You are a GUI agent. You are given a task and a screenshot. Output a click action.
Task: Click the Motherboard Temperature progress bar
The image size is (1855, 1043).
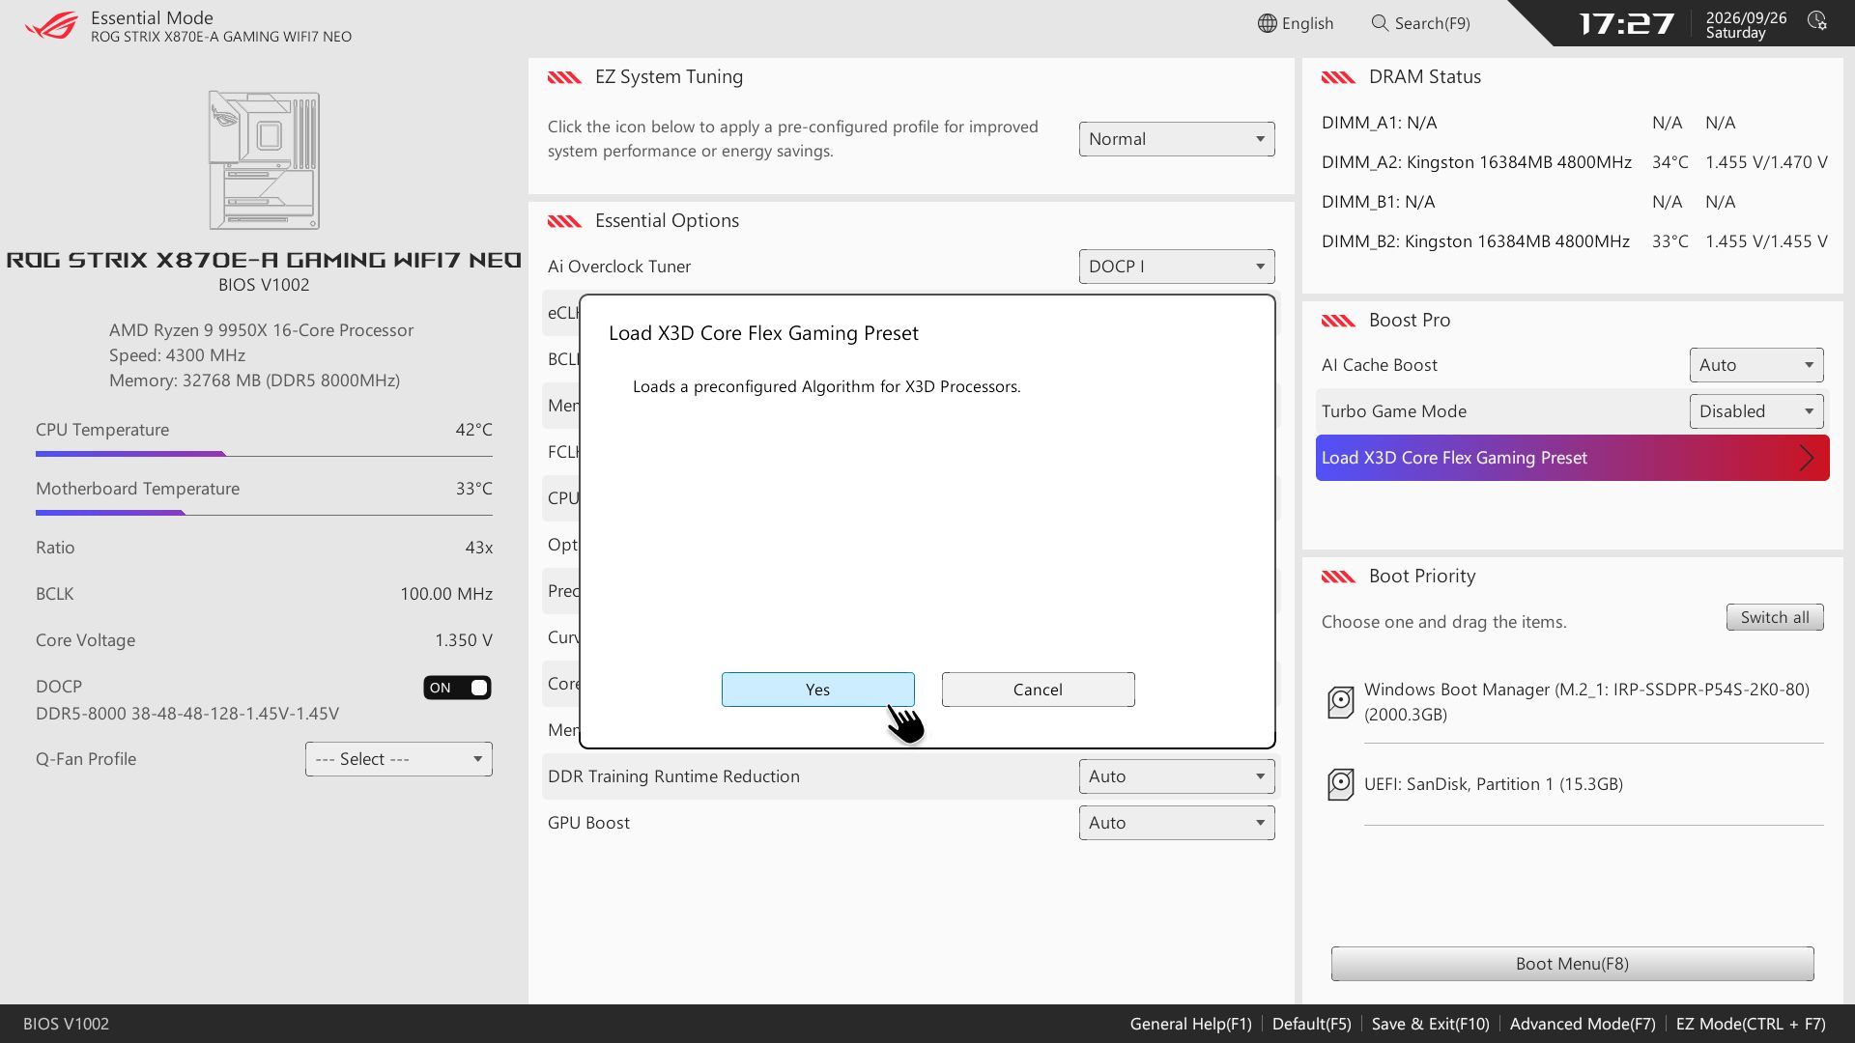click(264, 513)
